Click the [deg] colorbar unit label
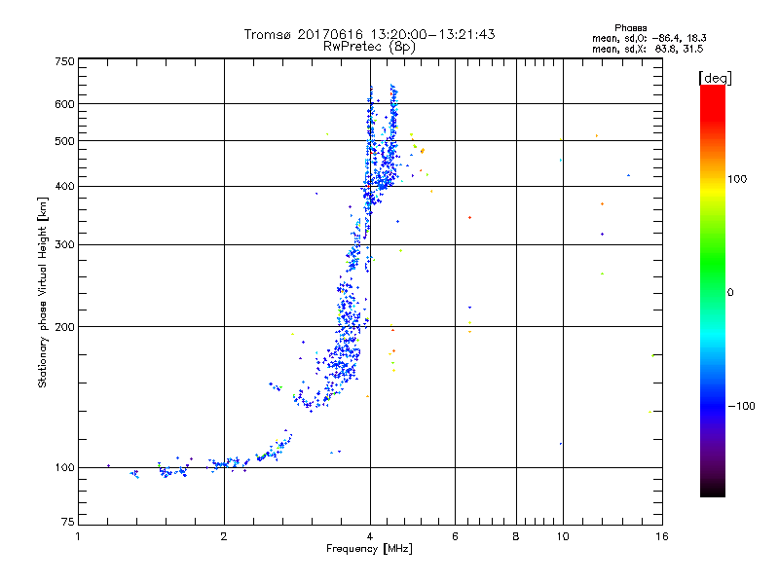 (x=715, y=78)
